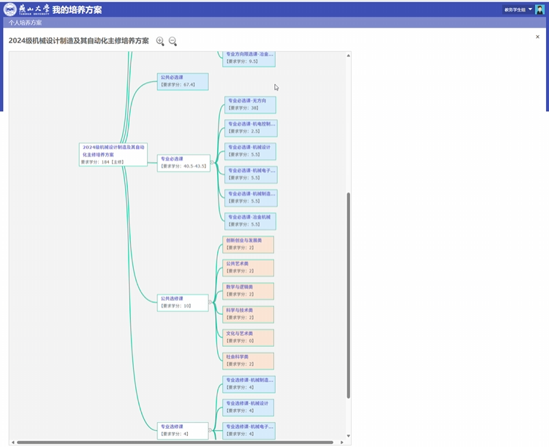Open the 专业选修课-机械设计 node
The height and width of the screenshot is (447, 549).
(x=249, y=408)
